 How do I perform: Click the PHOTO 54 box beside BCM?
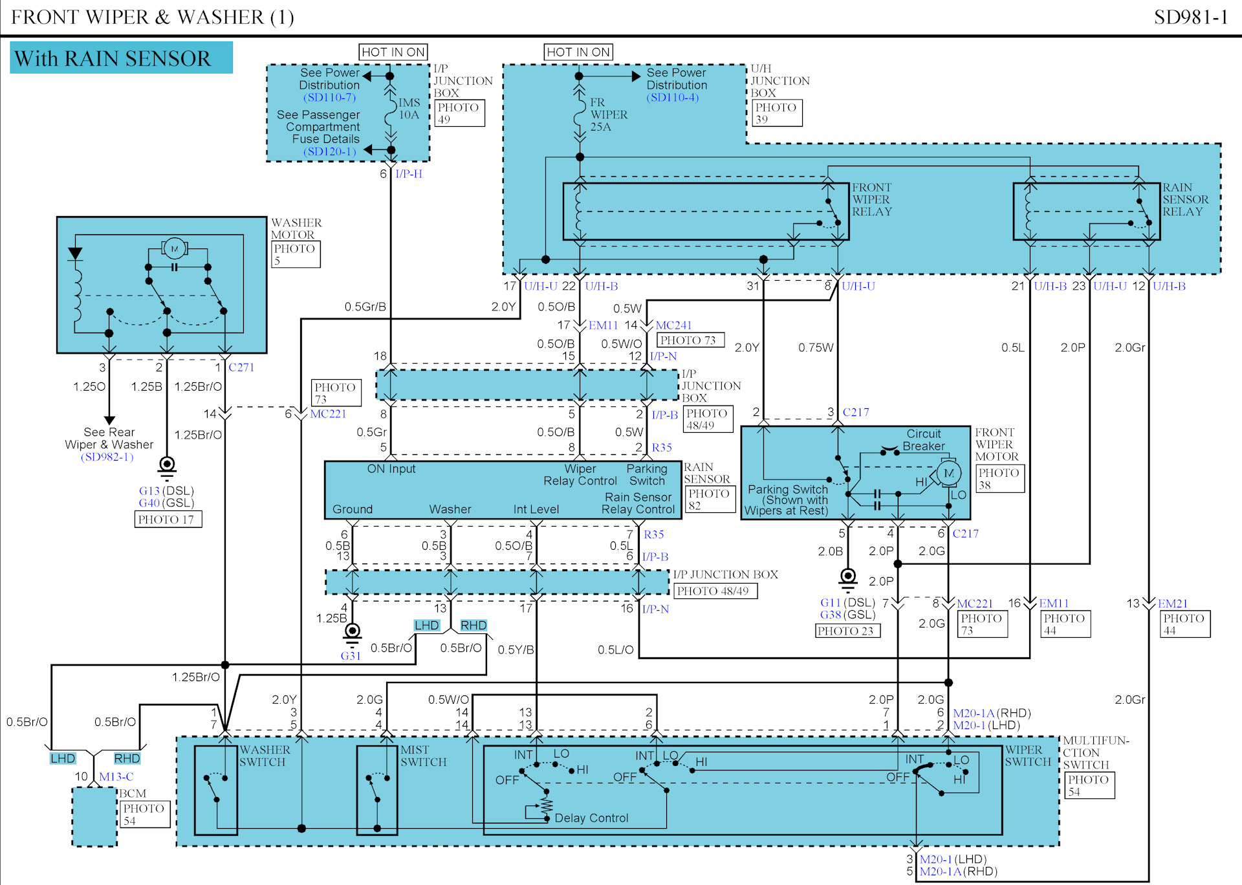(x=145, y=814)
